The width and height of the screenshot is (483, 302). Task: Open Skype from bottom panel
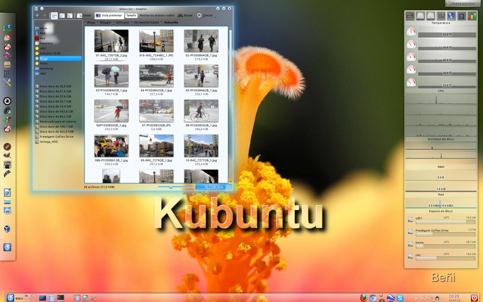(x=400, y=298)
